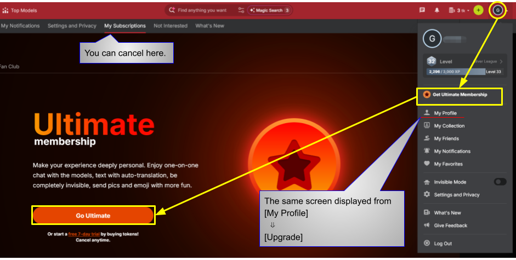Viewport: 516px width, 260px height.
Task: Click the Top Models icon
Action: point(5,10)
